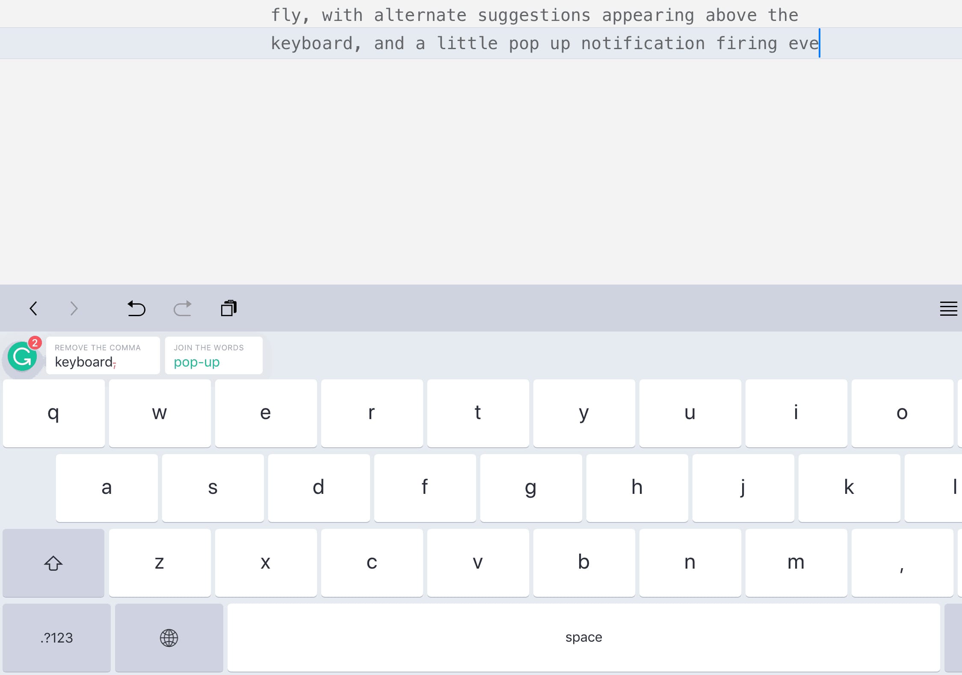Type the letter q
The width and height of the screenshot is (962, 675).
pyautogui.click(x=53, y=413)
